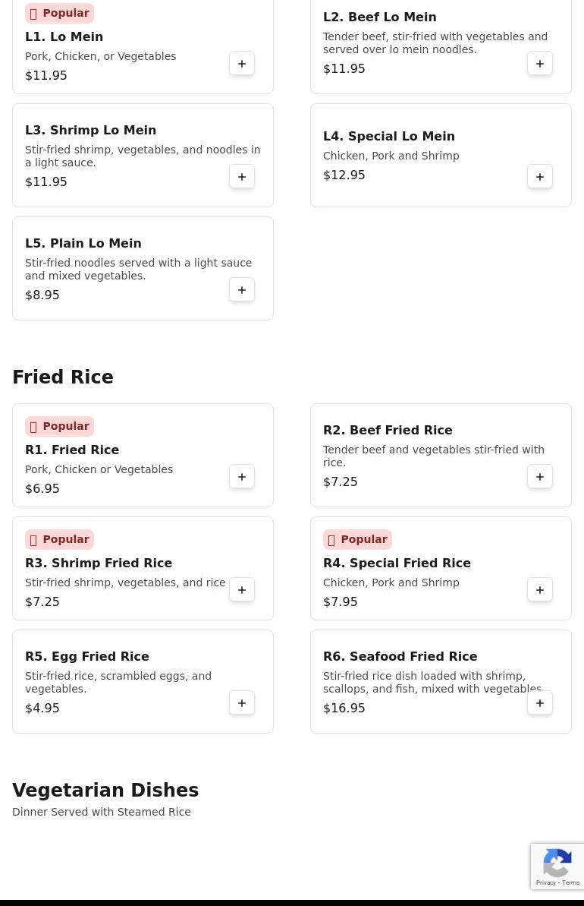
Task: Open reCAPTCHA Privacy link
Action: [545, 882]
